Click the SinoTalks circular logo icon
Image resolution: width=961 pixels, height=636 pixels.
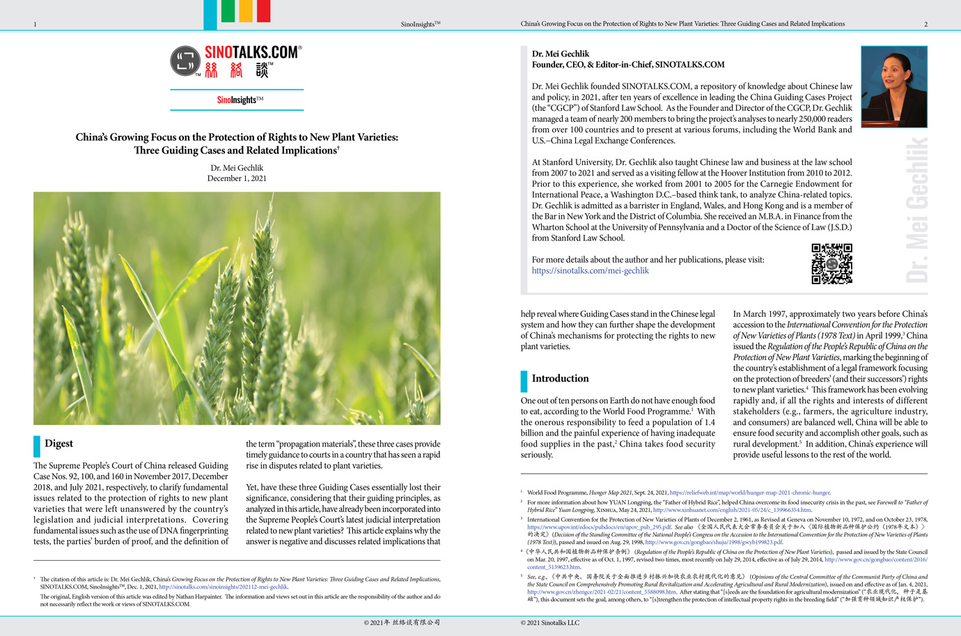(185, 61)
